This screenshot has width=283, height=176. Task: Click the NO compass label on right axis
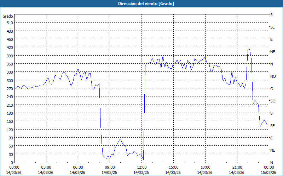pos(273,76)
